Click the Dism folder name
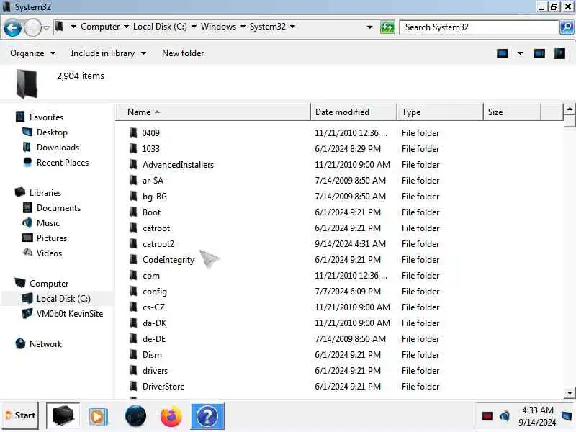Viewport: 576px width, 432px height. tap(152, 355)
